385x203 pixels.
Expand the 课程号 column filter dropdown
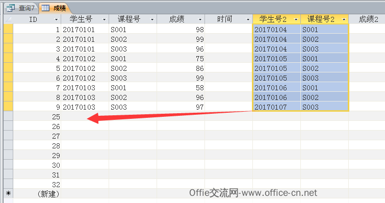152,19
